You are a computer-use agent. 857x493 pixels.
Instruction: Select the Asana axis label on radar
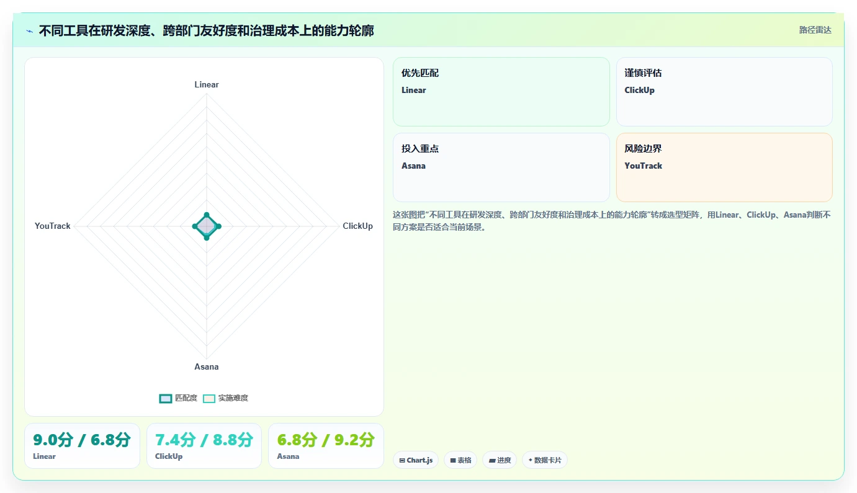click(207, 366)
